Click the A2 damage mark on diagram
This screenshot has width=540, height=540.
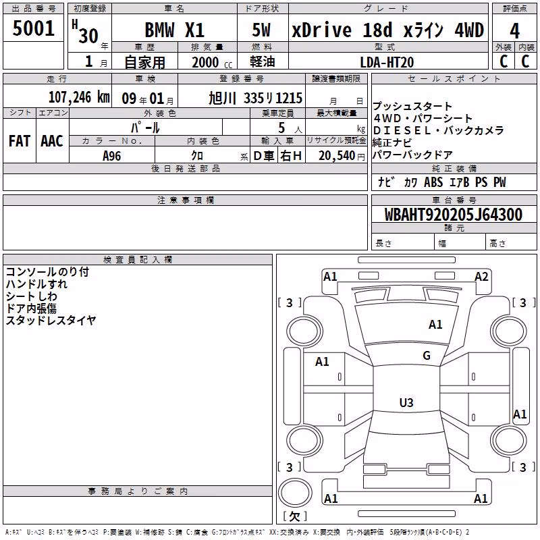click(481, 277)
